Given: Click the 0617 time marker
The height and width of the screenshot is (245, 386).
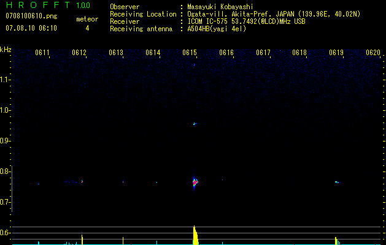Looking at the screenshot, I should coord(263,53).
